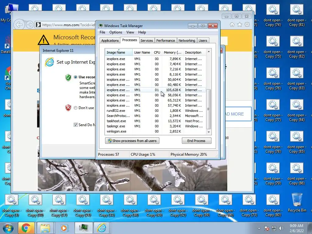Click Show processes from all users button
This screenshot has width=312, height=234.
tap(132, 141)
